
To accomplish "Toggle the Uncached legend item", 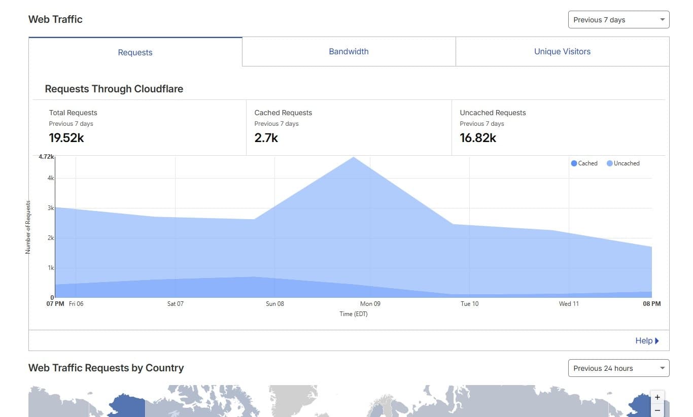I will point(623,163).
